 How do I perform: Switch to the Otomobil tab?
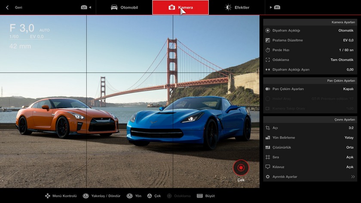point(124,7)
